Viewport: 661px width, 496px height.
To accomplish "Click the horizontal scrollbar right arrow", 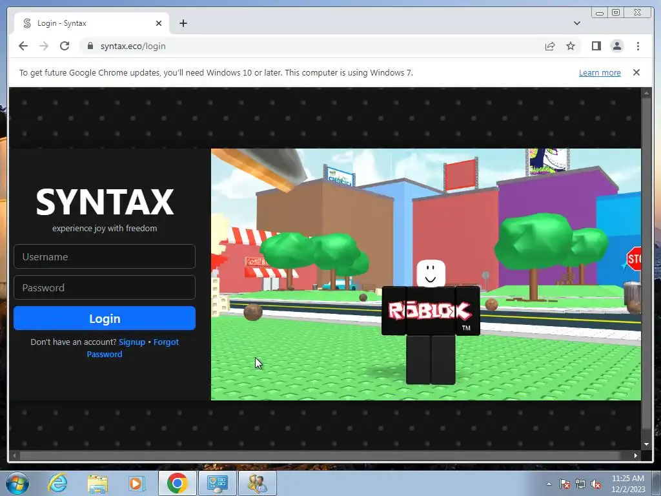I will point(636,455).
